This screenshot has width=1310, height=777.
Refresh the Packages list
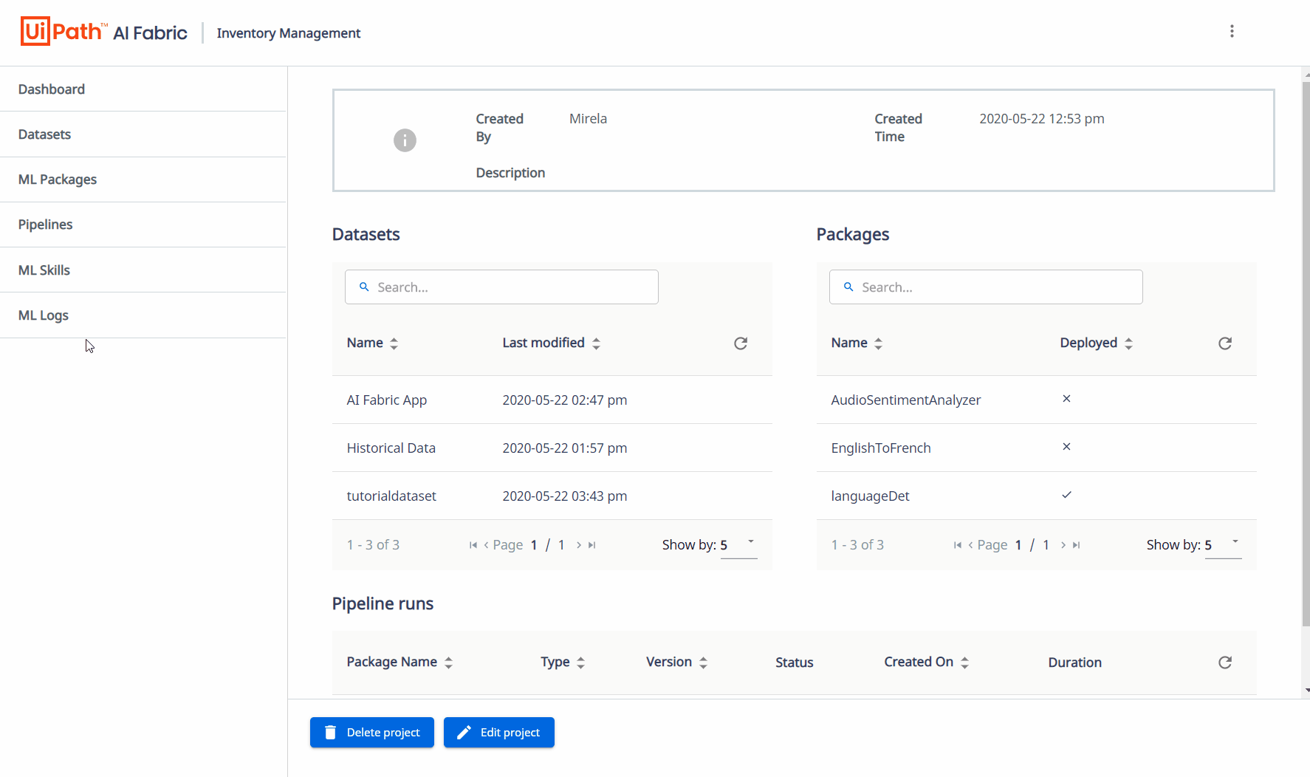coord(1225,343)
